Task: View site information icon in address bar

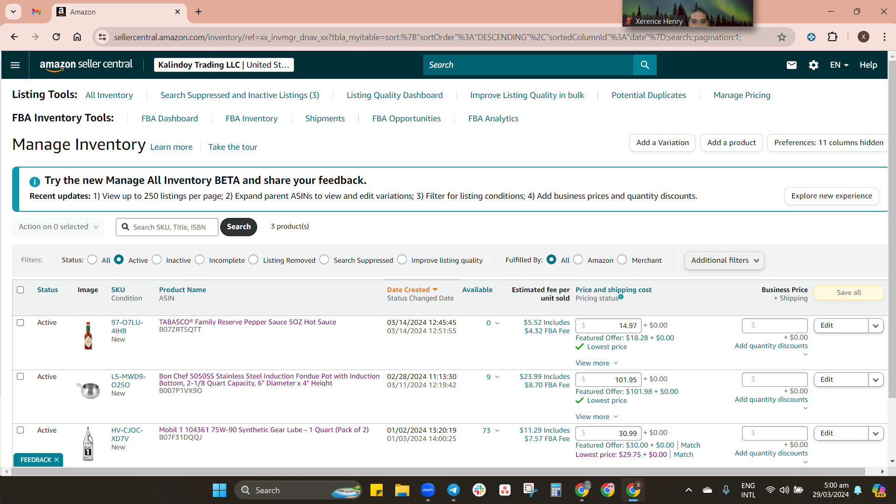Action: coord(102,37)
